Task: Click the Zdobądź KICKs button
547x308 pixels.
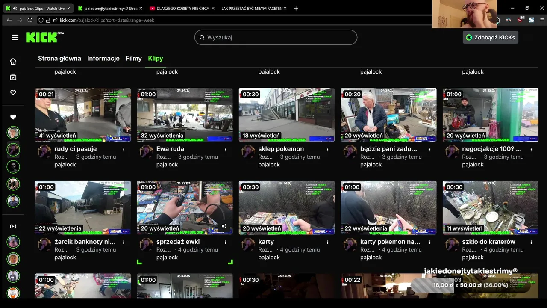Action: pos(491,37)
